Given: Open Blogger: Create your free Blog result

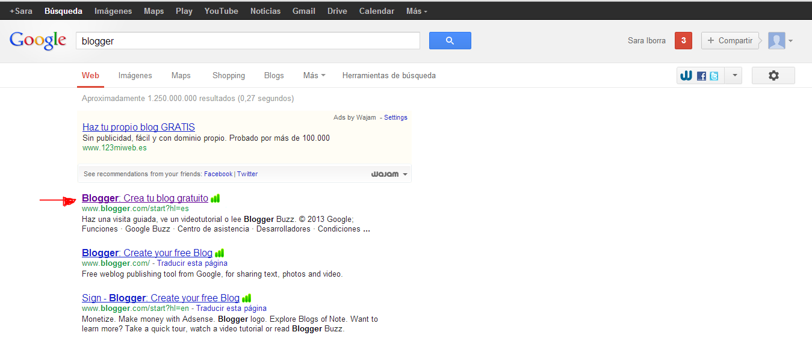Looking at the screenshot, I should pyautogui.click(x=147, y=253).
